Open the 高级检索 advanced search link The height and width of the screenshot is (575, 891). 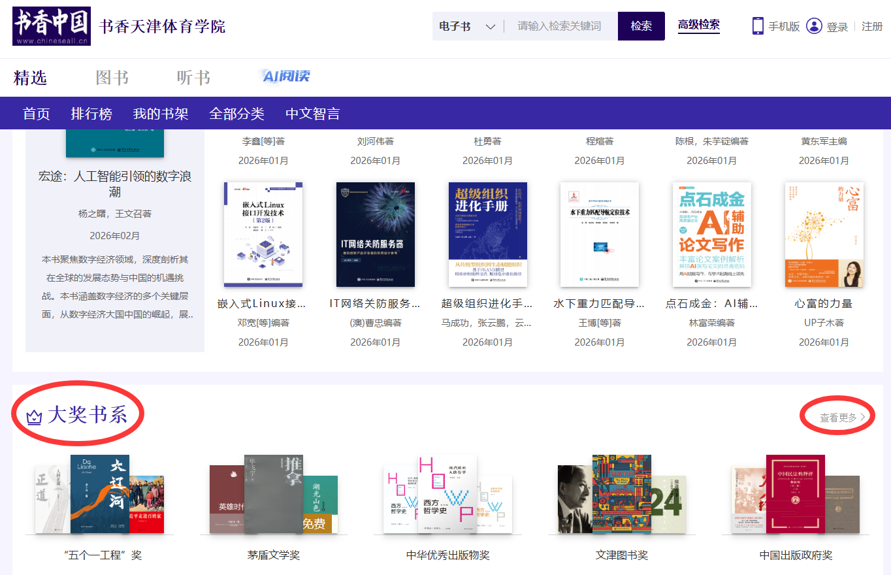[698, 25]
